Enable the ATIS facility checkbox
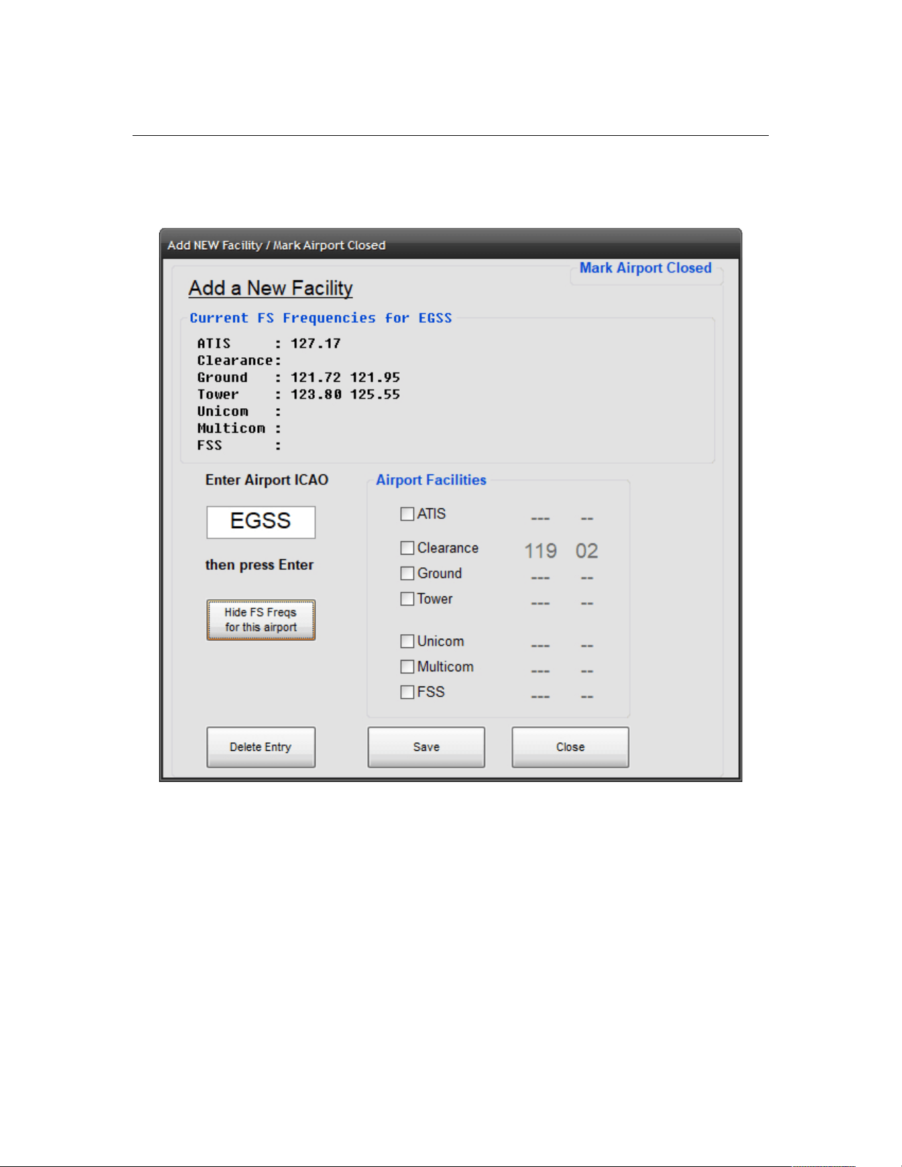The width and height of the screenshot is (902, 1167). click(x=407, y=514)
